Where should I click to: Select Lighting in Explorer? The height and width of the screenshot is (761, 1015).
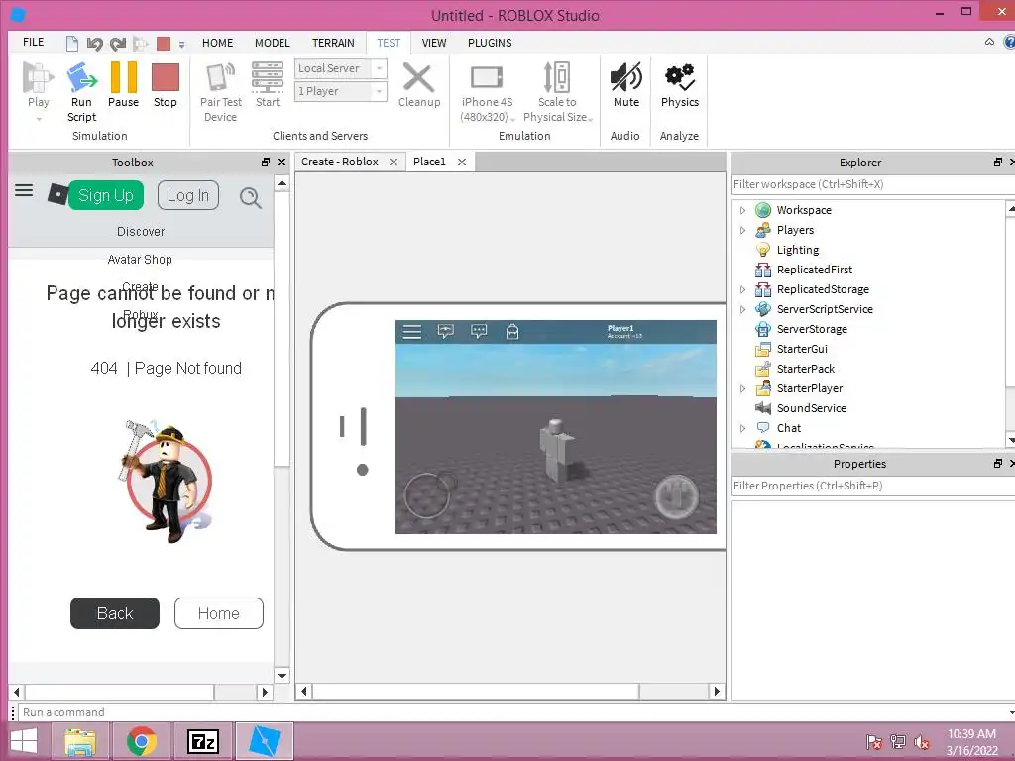tap(798, 250)
